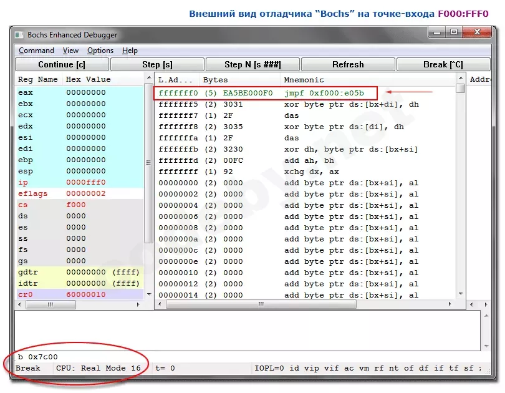Select the ip register value 0000fff0
505x393 pixels.
[x=86, y=182]
